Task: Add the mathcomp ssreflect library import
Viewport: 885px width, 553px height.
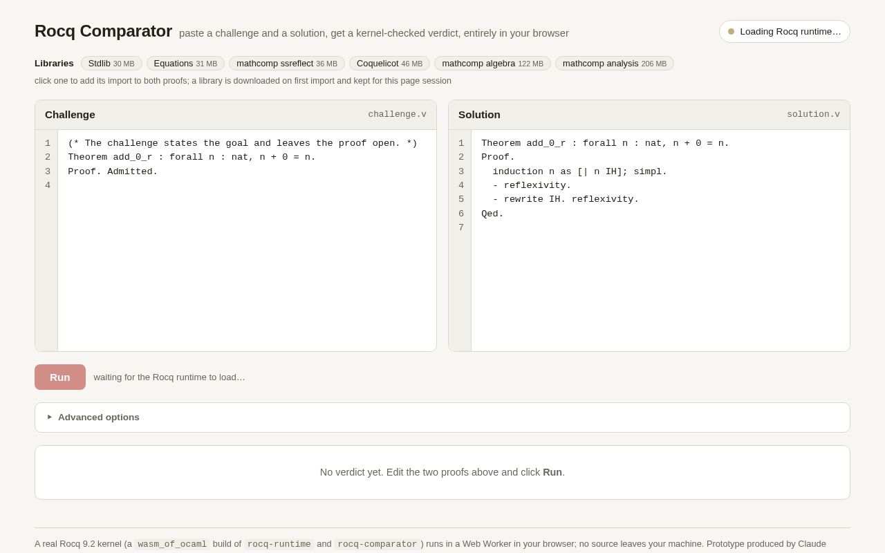Action: click(287, 64)
